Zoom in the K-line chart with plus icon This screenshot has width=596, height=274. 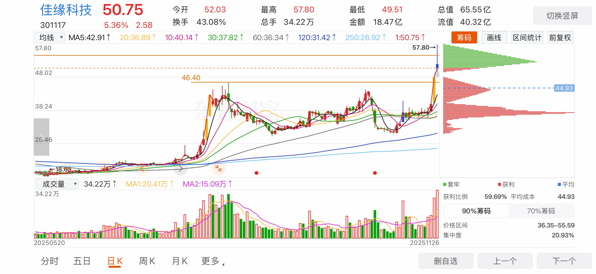pyautogui.click(x=105, y=168)
